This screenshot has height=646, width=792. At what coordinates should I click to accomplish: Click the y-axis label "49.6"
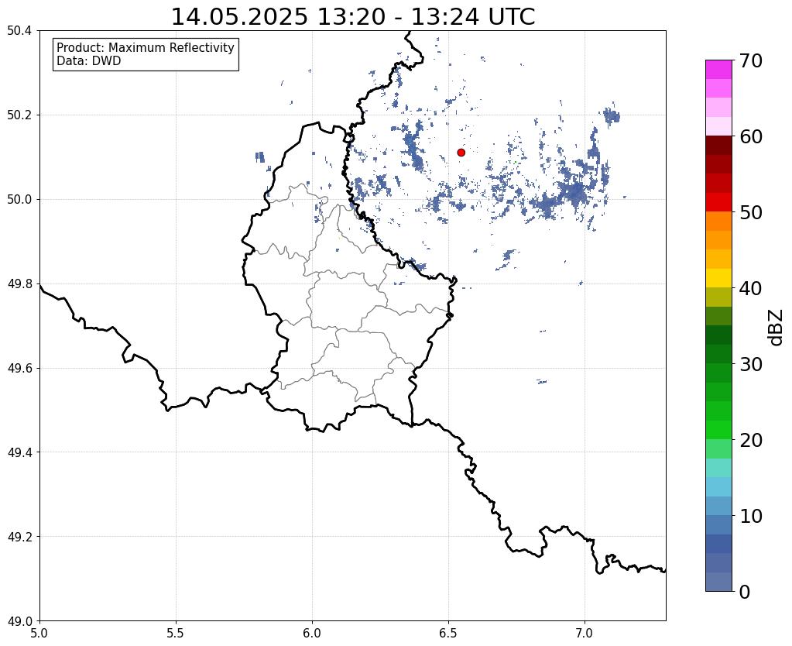click(19, 369)
